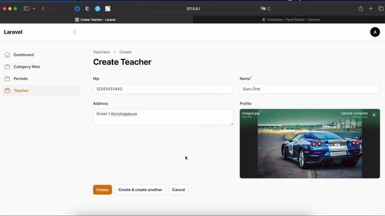This screenshot has width=385, height=216.
Task: Click the translate icon in address bar
Action: 262,8
